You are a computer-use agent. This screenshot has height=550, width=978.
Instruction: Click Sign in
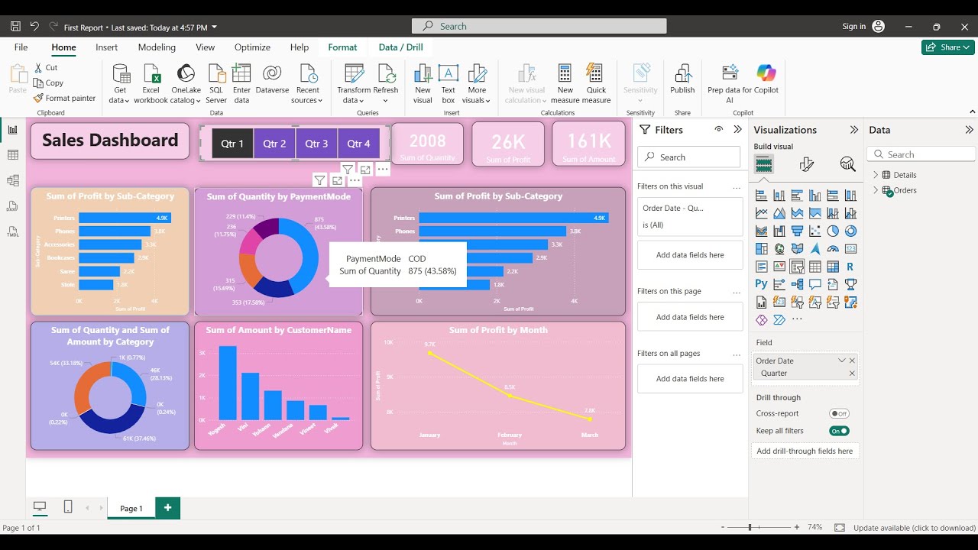(x=853, y=27)
